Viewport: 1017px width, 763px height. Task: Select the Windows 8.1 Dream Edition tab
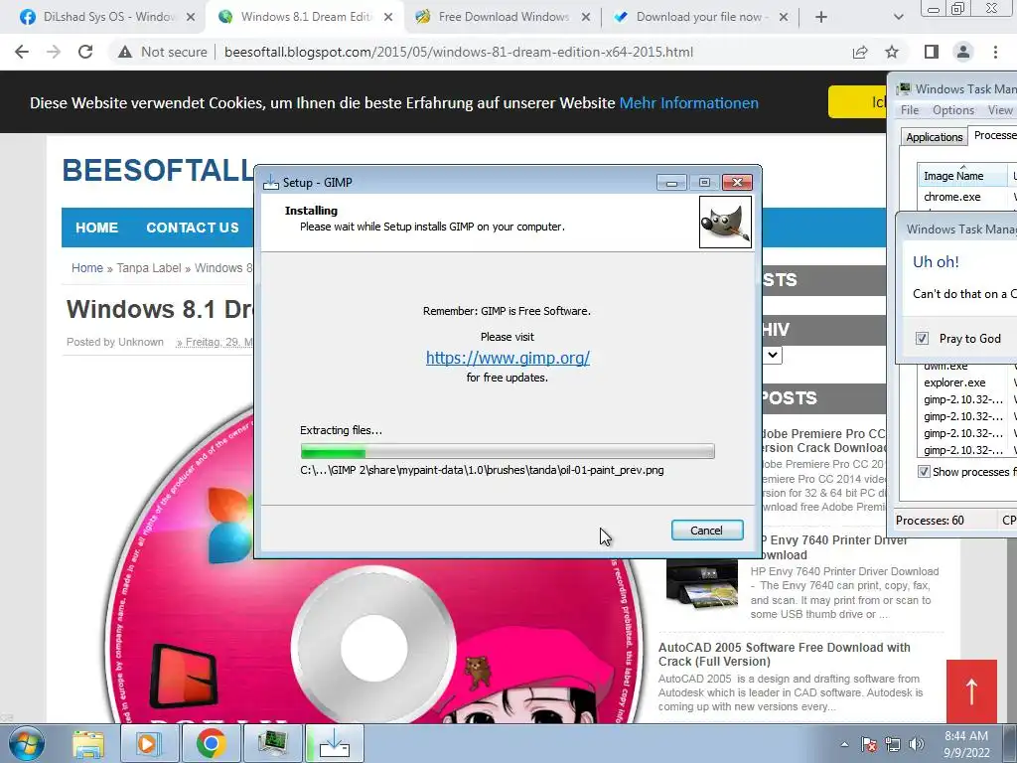coord(305,17)
